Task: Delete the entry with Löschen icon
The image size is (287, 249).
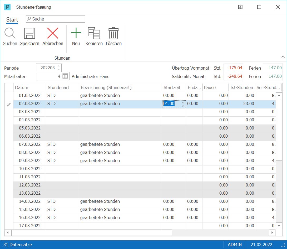Action: (x=113, y=33)
